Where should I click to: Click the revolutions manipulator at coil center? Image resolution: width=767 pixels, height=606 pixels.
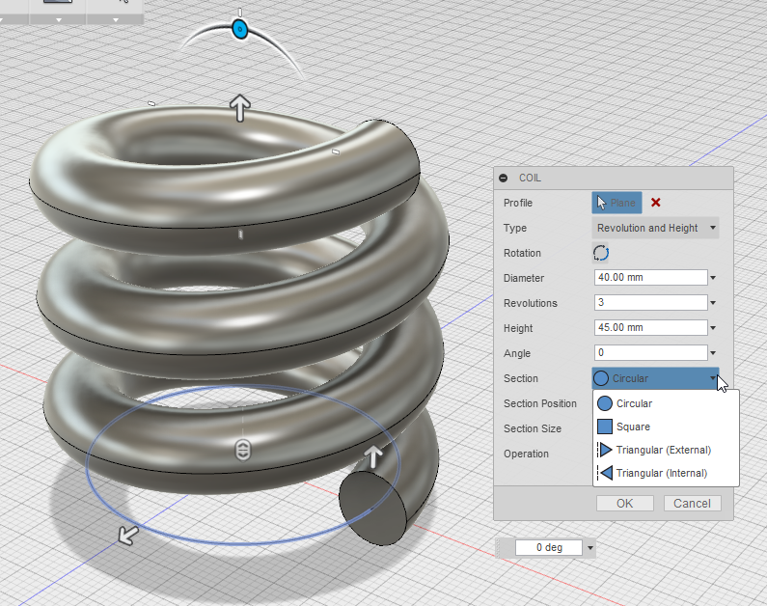coord(243,450)
